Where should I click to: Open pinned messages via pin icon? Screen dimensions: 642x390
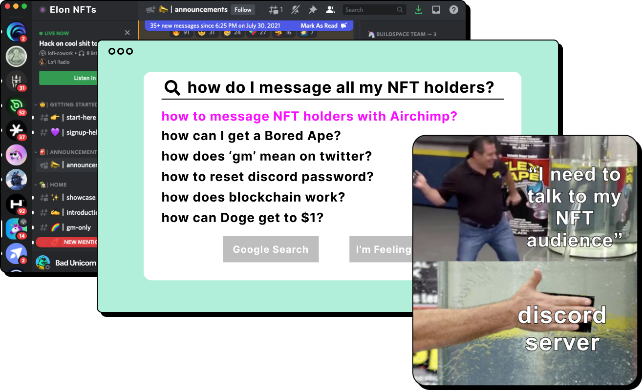click(313, 10)
